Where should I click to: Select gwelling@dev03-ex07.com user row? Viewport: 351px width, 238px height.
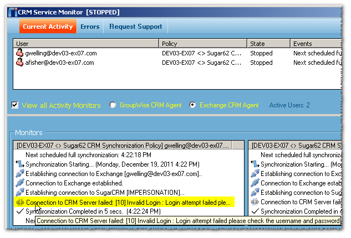[x=177, y=53]
